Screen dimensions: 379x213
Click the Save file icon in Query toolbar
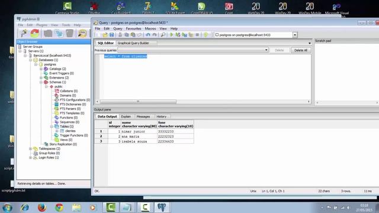[x=111, y=35]
